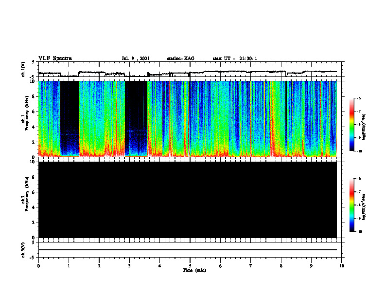Click time axis tick label "9"
385x298 pixels.
coord(311,266)
